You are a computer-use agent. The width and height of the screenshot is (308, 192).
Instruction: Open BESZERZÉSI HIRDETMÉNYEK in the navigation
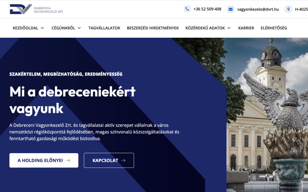(x=153, y=28)
